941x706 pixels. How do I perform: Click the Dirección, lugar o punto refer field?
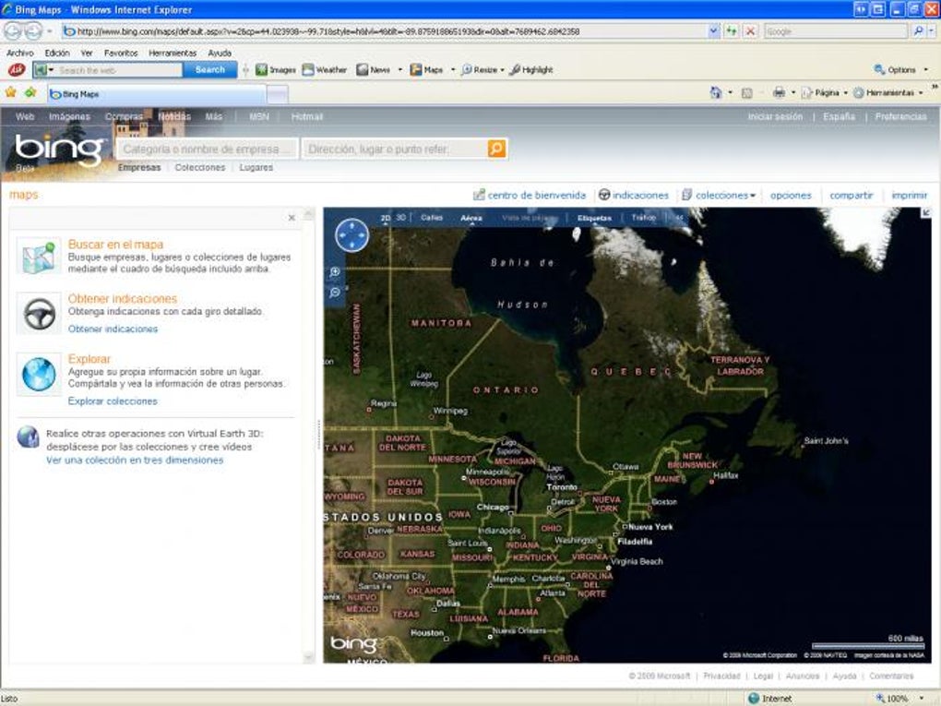[396, 149]
